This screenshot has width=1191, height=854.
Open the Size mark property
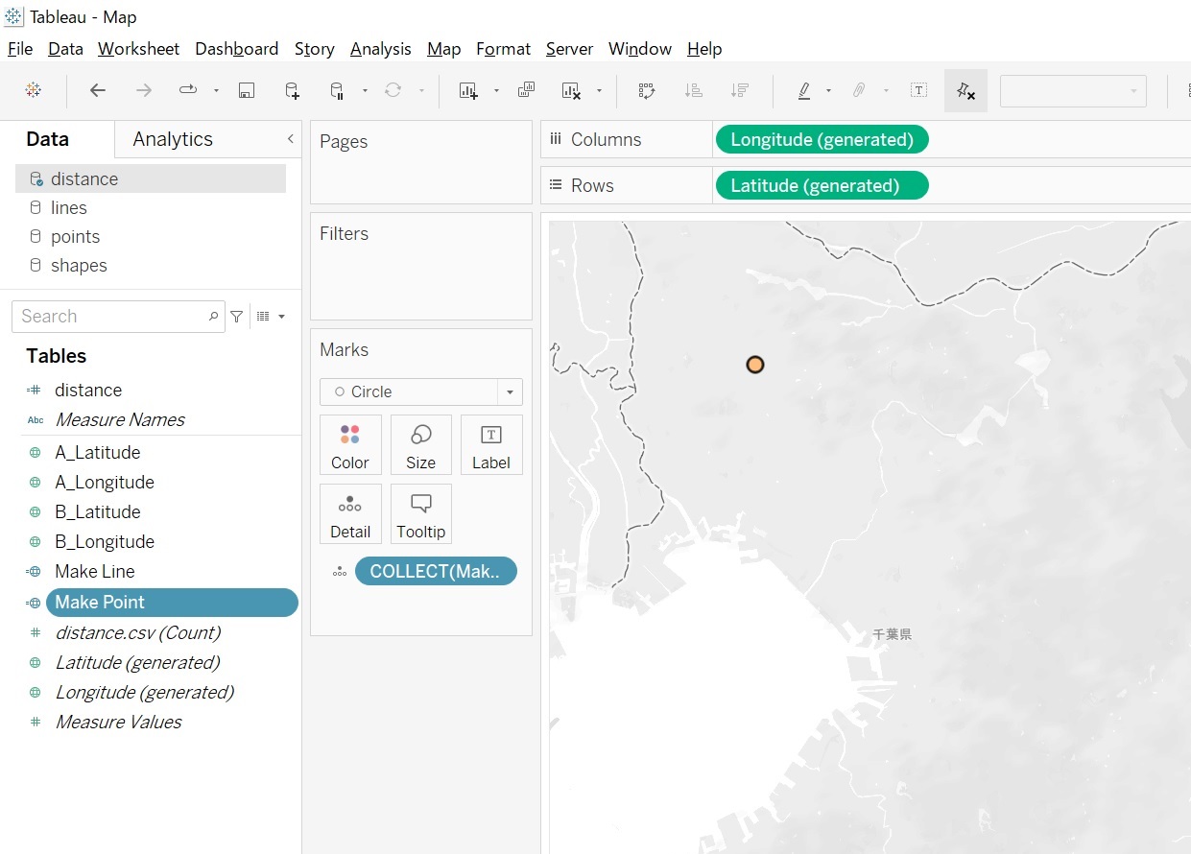point(420,444)
